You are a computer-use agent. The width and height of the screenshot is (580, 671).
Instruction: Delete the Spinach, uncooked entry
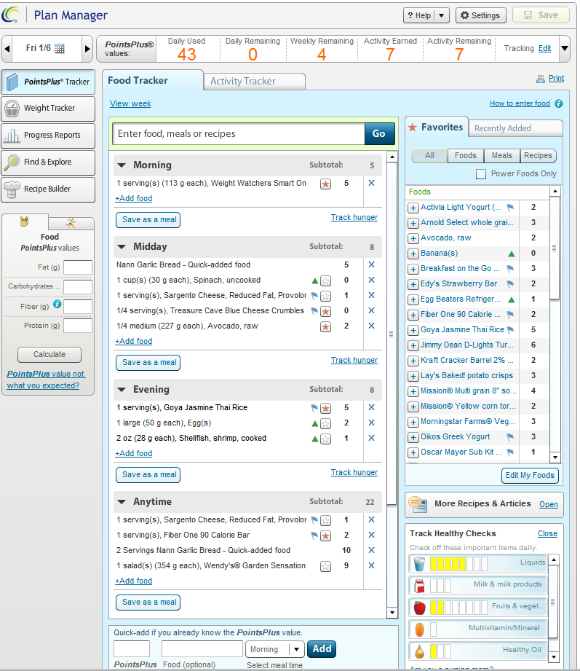click(371, 280)
